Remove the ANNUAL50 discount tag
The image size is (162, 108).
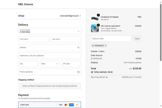[106, 46]
